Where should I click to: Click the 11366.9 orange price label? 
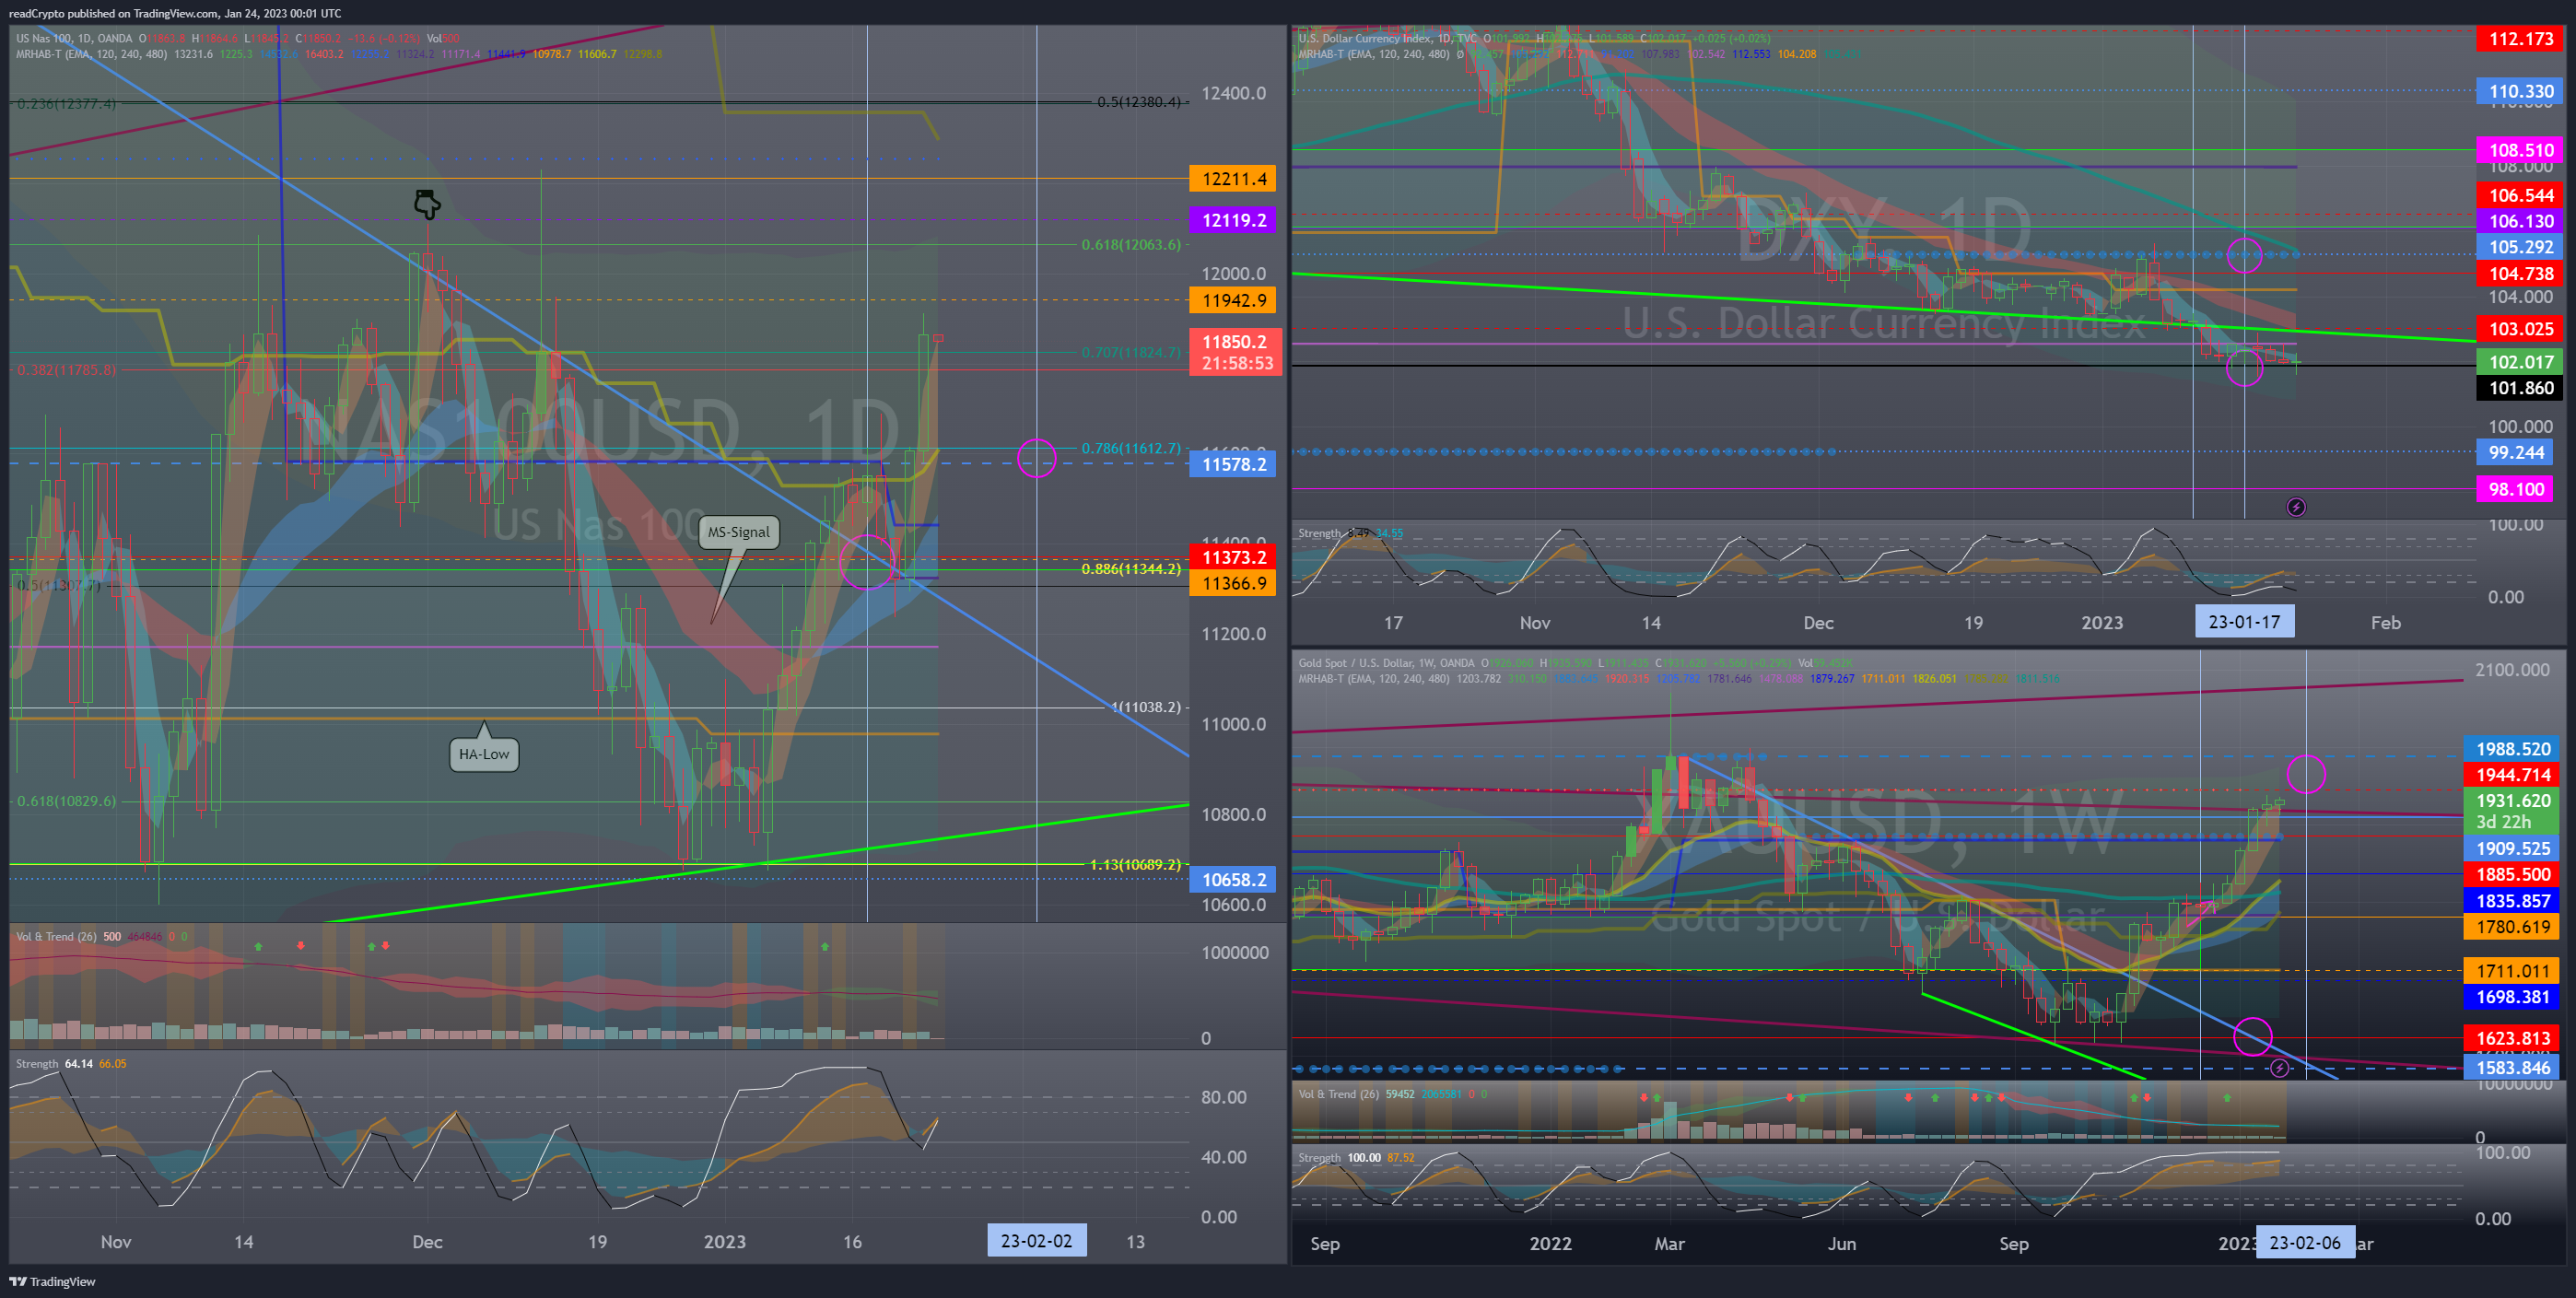point(1233,583)
